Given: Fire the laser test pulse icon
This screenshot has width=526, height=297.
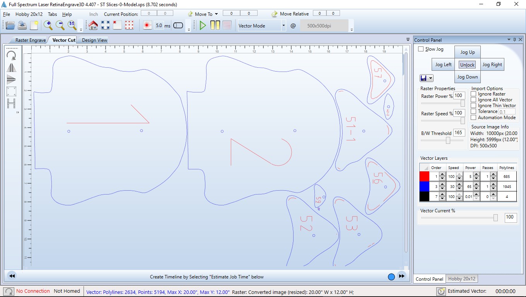Looking at the screenshot, I should click(147, 26).
